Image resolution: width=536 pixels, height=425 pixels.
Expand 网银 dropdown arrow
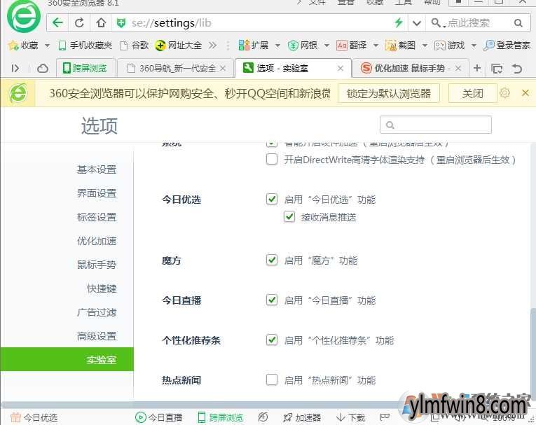(327, 46)
